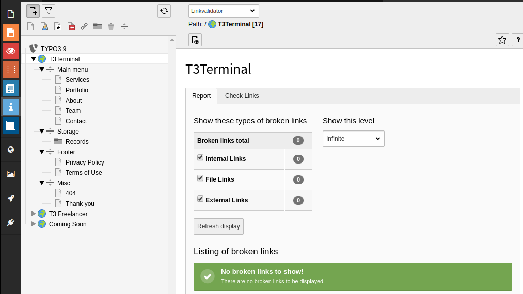Image resolution: width=523 pixels, height=294 pixels.
Task: Open the View module eye icon
Action: (x=11, y=51)
